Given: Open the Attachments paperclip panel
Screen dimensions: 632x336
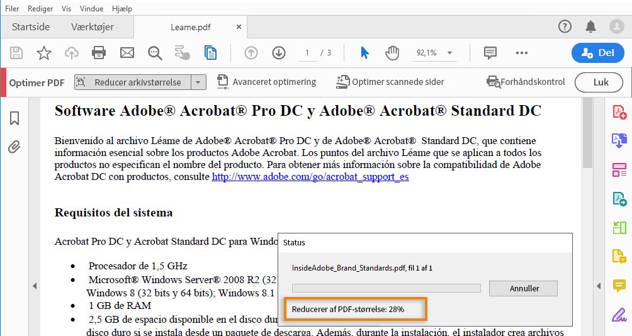Looking at the screenshot, I should point(14,147).
